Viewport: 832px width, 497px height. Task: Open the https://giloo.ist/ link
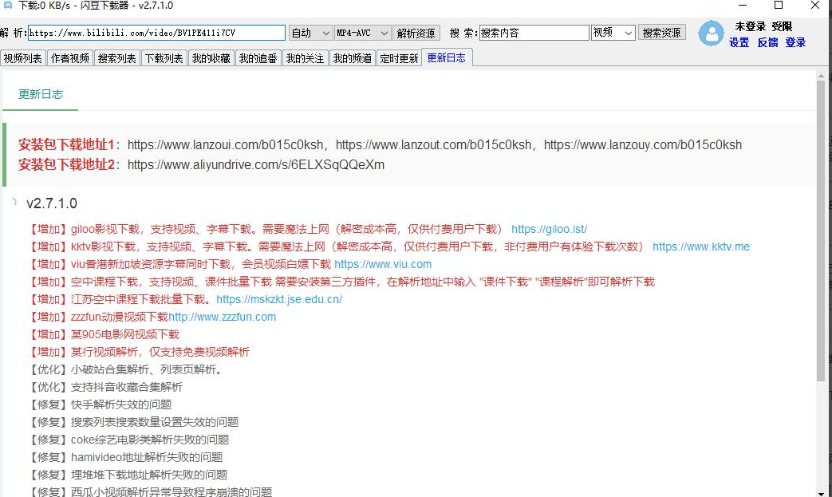[x=549, y=229]
